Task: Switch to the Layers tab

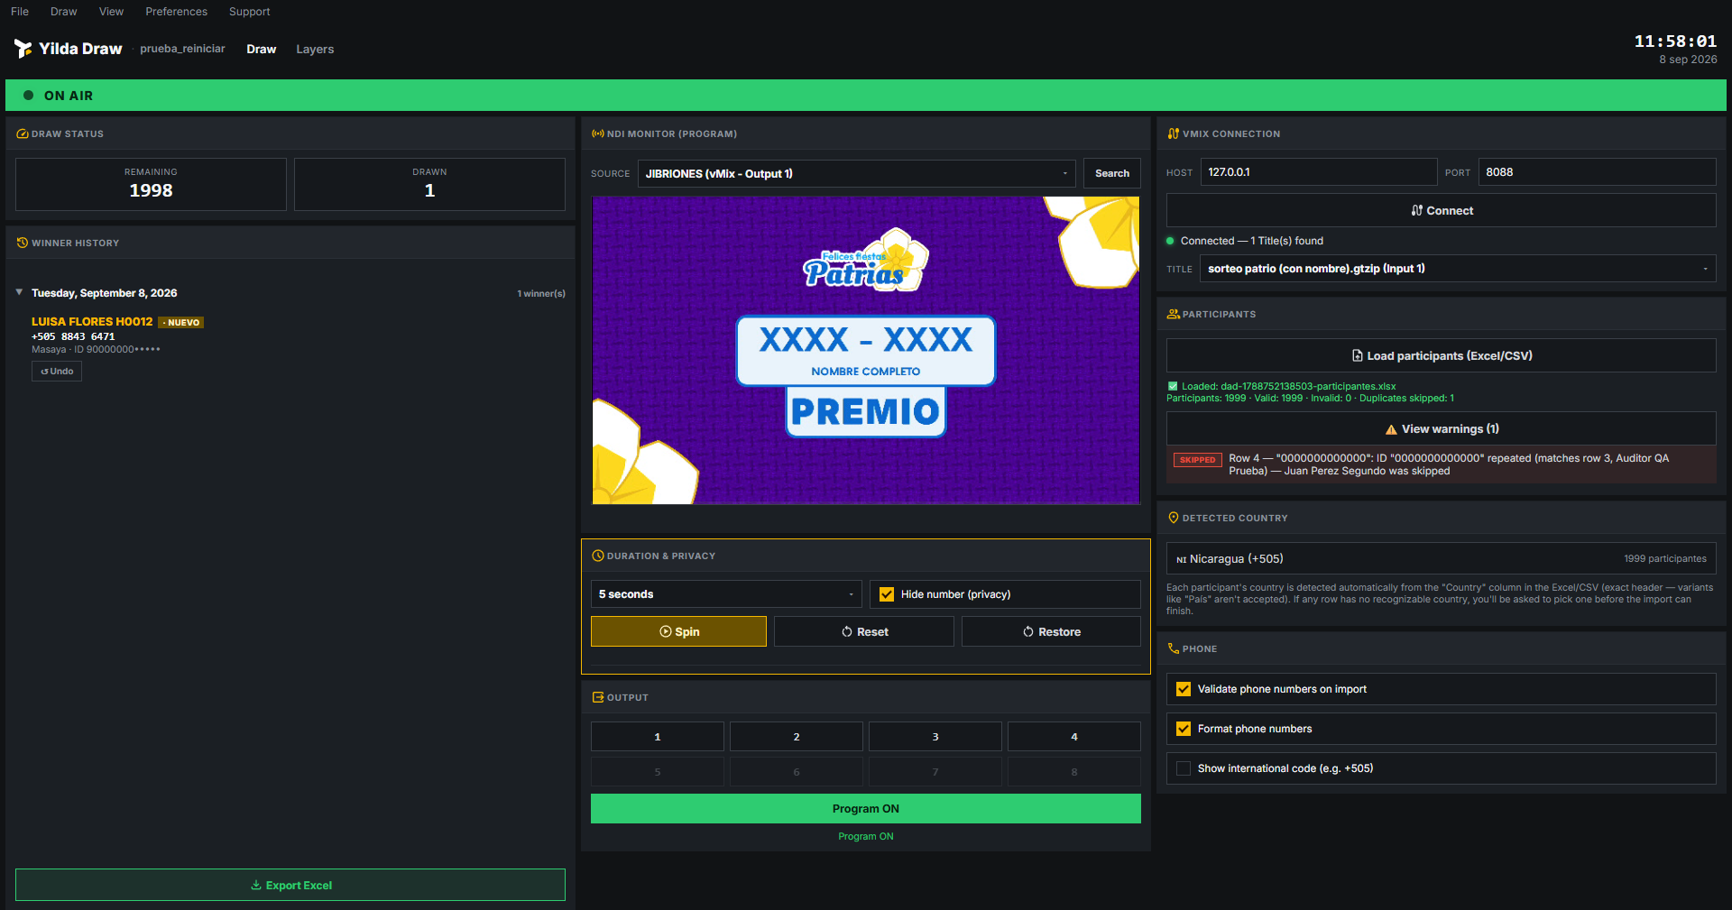Action: tap(315, 49)
